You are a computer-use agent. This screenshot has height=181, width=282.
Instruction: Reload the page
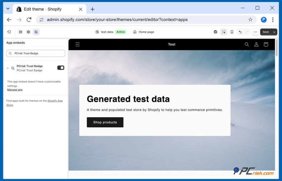click(x=29, y=20)
